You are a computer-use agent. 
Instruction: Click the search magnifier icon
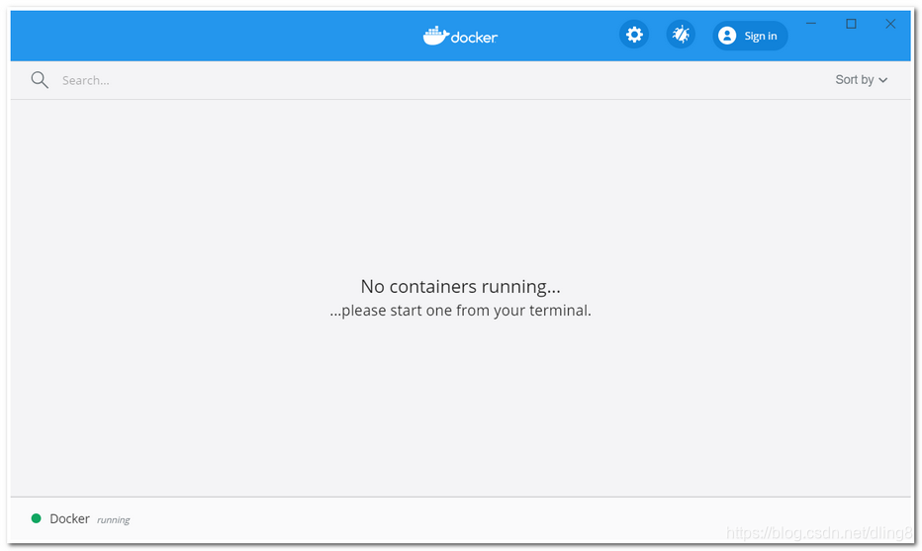point(40,80)
